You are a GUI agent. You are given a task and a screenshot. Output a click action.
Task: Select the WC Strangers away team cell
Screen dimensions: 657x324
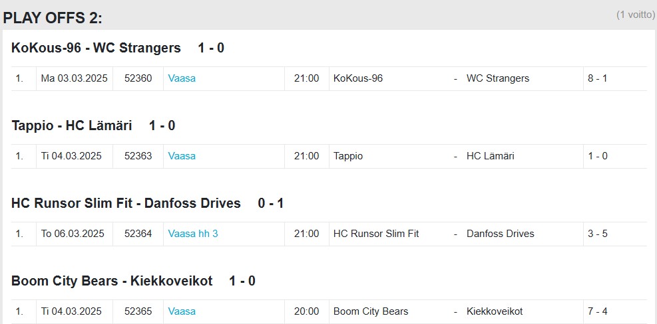[498, 78]
